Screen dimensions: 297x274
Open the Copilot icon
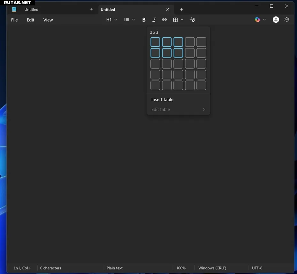[x=257, y=20]
